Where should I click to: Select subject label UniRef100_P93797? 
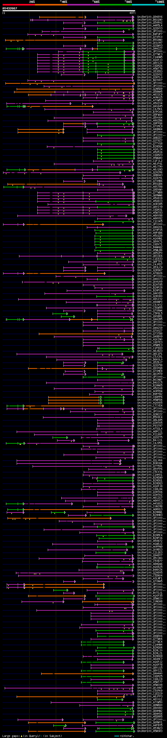tap(150, 426)
